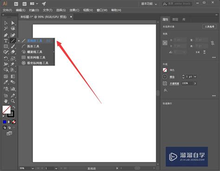220x171 pixels.
Task: Pick the Magic Wand tool
Action: [x=6, y=29]
